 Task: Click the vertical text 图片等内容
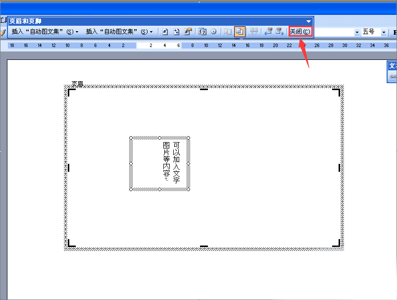pos(166,159)
